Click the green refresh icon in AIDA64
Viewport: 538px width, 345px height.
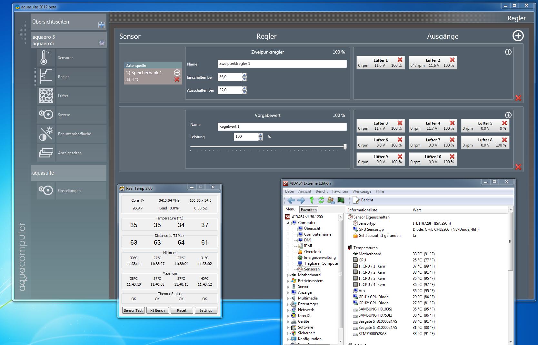pos(321,200)
